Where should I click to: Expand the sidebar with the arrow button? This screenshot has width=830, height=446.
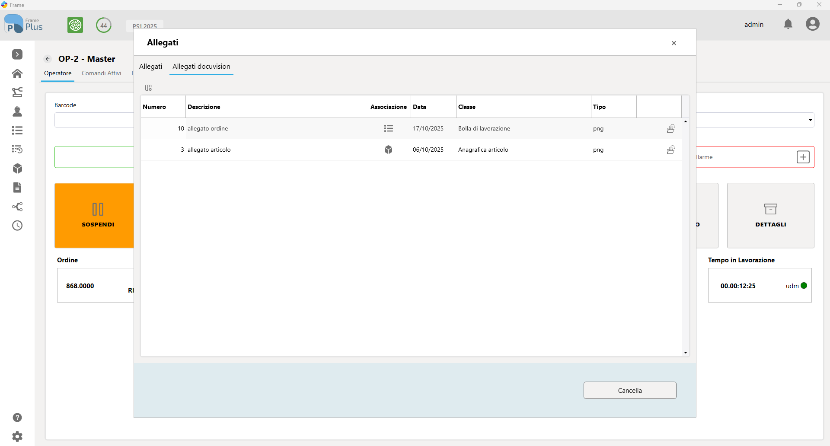point(17,54)
